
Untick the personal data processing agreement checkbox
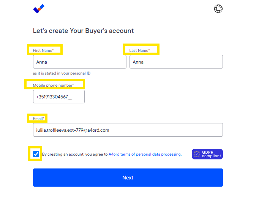point(36,154)
